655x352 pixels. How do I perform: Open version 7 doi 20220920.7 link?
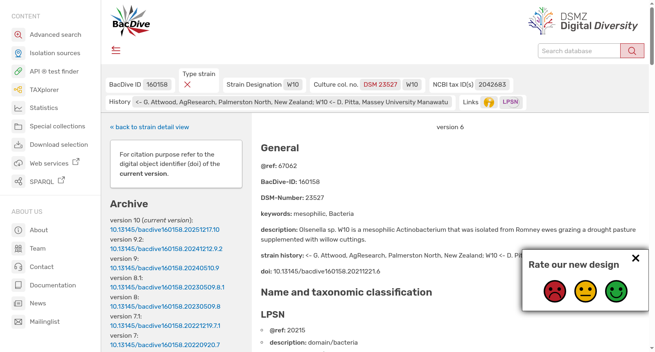(x=165, y=345)
